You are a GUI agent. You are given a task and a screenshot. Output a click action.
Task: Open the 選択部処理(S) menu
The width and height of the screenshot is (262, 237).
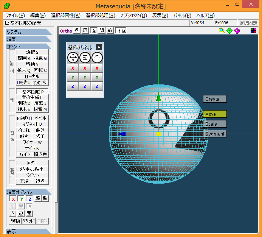pyautogui.click(x=101, y=16)
